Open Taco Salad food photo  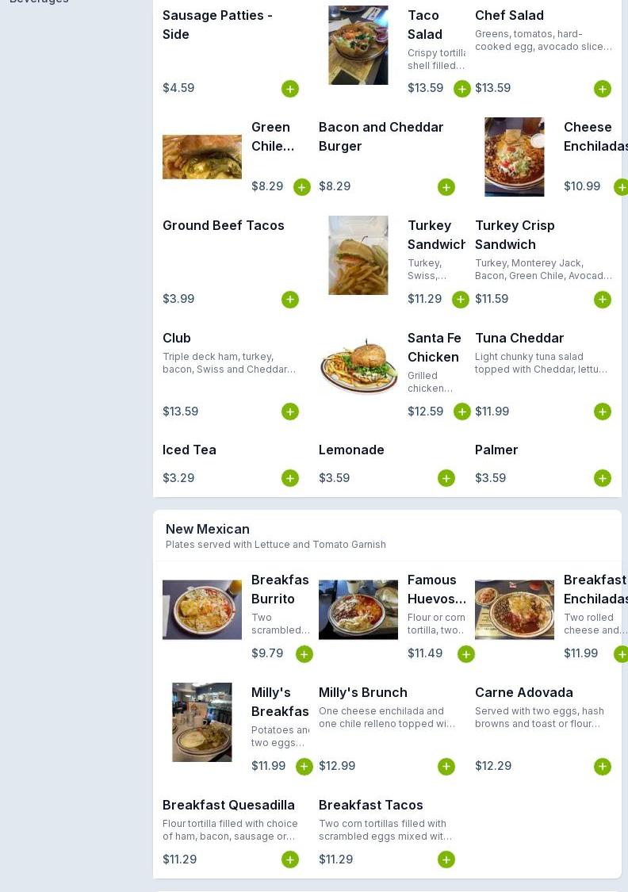tap(358, 45)
